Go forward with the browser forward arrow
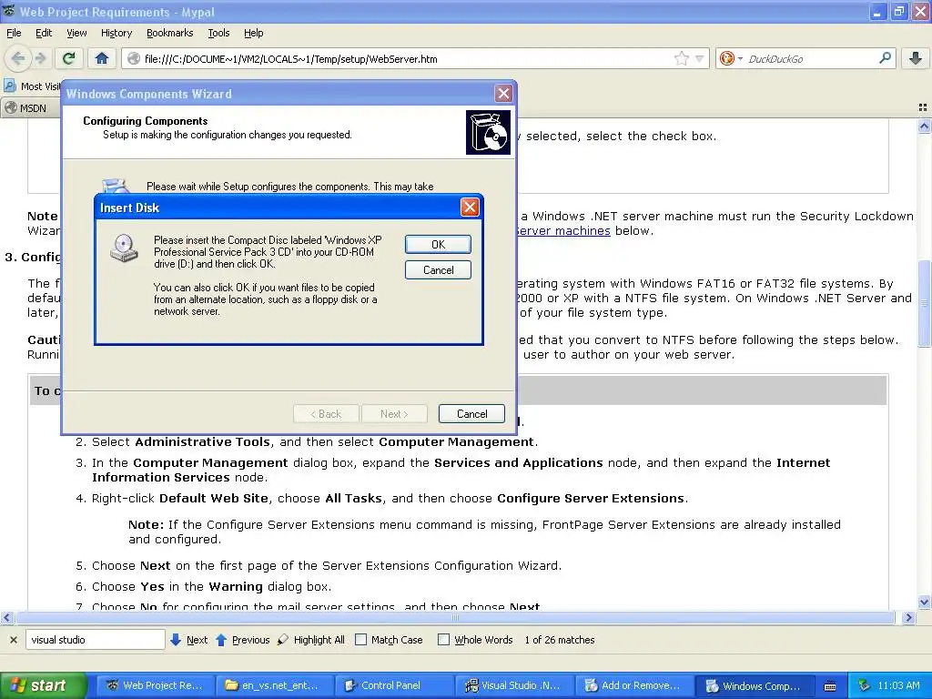 40,58
